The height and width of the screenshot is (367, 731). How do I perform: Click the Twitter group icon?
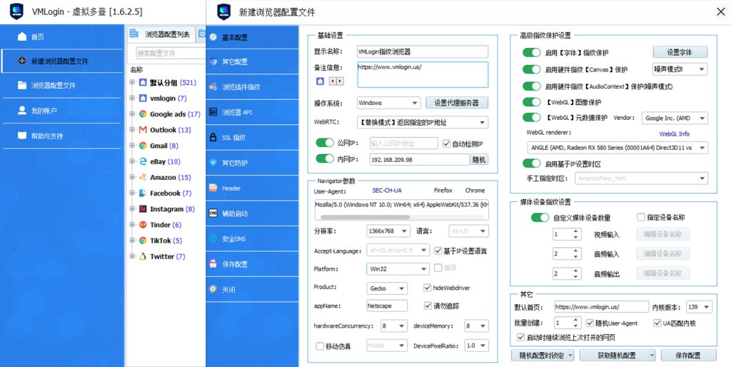[x=143, y=256]
